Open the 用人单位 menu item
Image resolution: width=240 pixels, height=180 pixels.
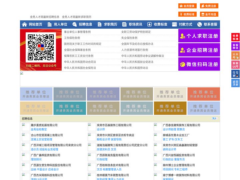pos(60,24)
